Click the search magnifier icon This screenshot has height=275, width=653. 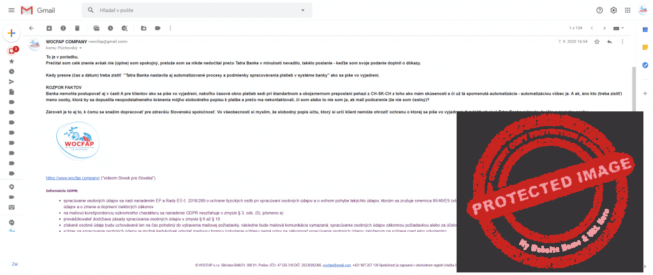pyautogui.click(x=91, y=10)
